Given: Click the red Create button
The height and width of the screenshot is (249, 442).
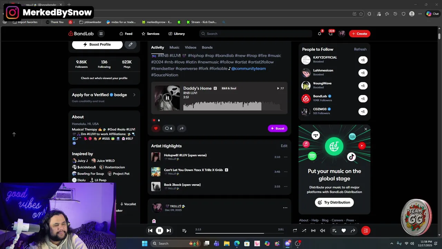Looking at the screenshot, I should [x=359, y=34].
